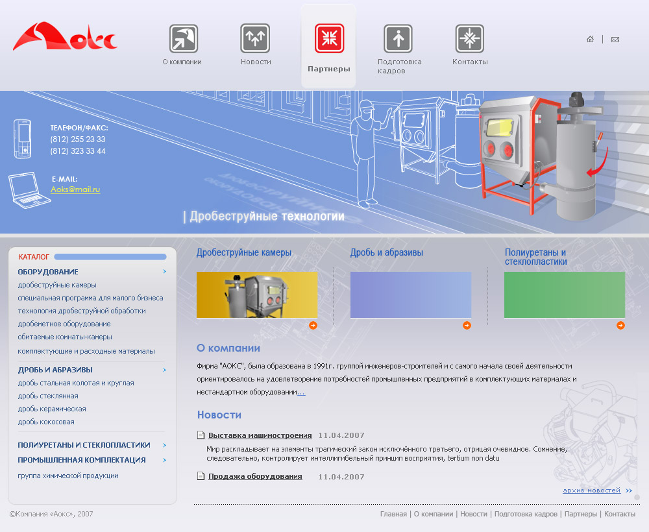This screenshot has width=649, height=532.
Task: Open the Контакты menu label
Action: (470, 62)
